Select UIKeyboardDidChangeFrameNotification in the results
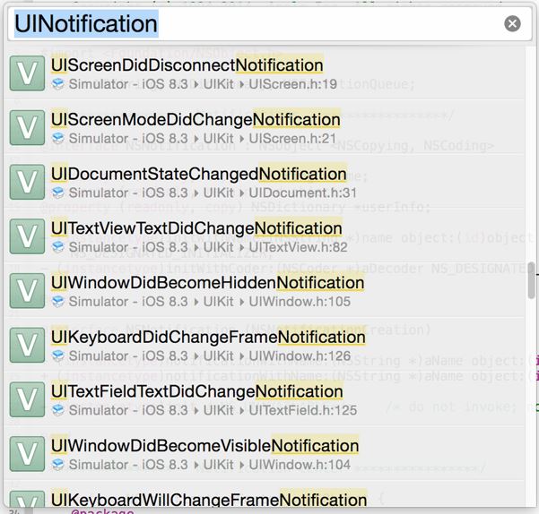Viewport: 539px width, 514px height. 208,338
